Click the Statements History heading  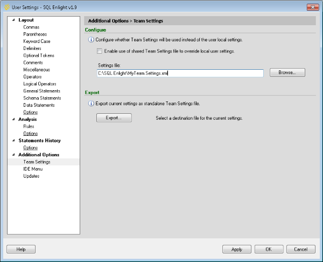coord(39,141)
